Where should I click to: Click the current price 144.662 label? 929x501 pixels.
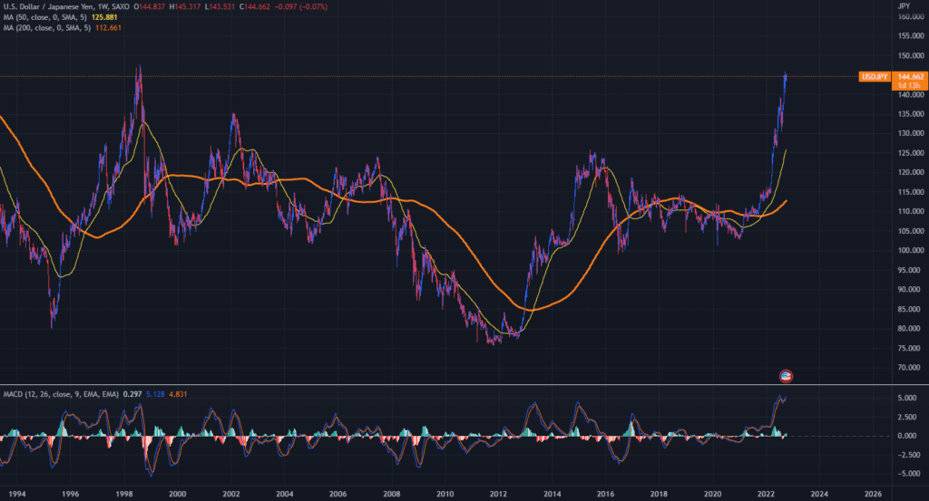pos(910,77)
